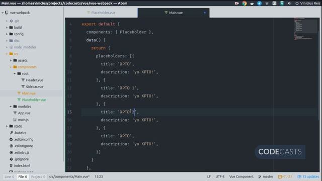Click the .babelrc file icon

(11, 133)
